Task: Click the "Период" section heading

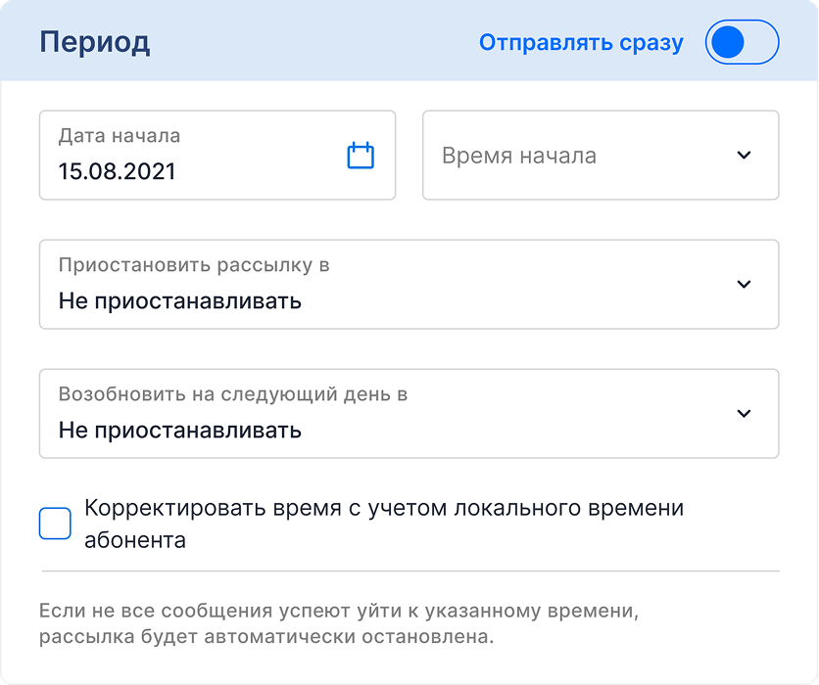Action: point(94,43)
